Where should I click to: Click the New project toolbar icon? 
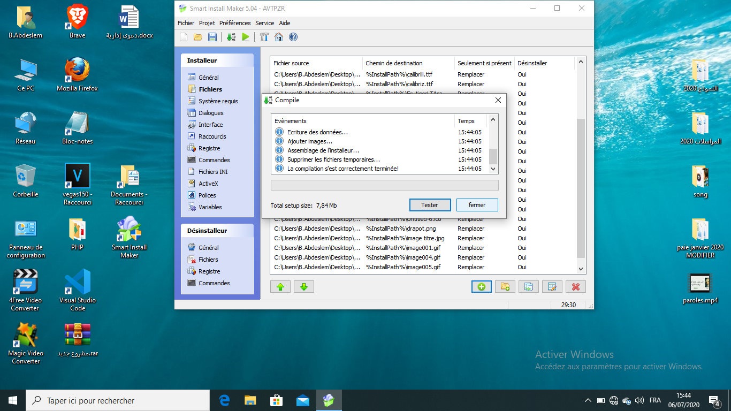(184, 37)
